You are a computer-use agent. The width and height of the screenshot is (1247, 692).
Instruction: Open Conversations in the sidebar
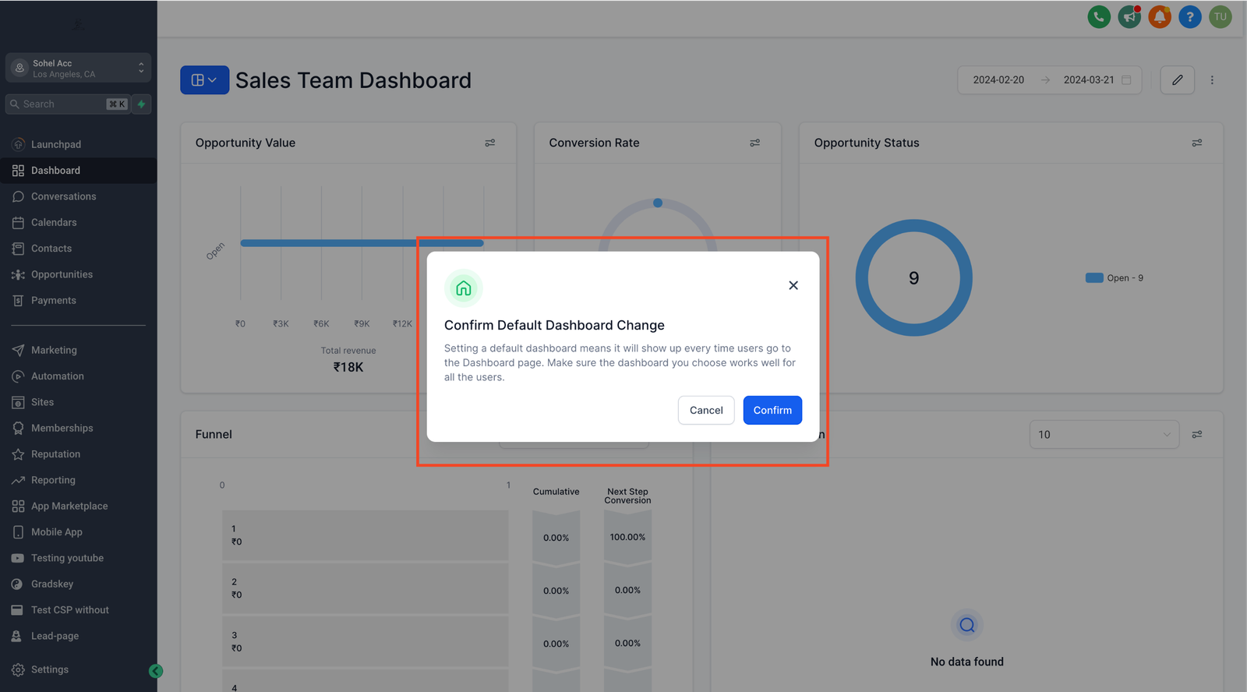click(x=63, y=196)
